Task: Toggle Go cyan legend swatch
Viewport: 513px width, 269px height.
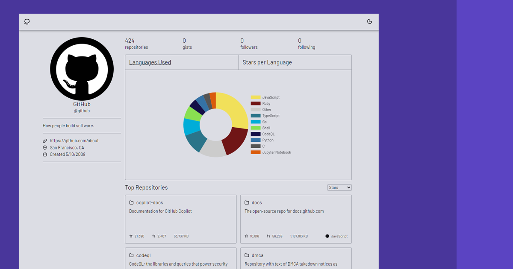Action: pos(256,122)
